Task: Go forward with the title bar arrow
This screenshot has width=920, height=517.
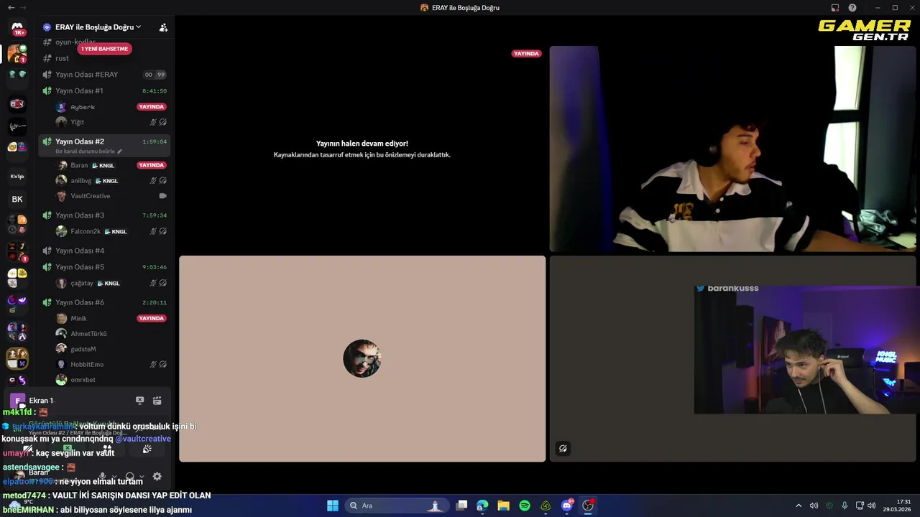Action: (x=23, y=8)
